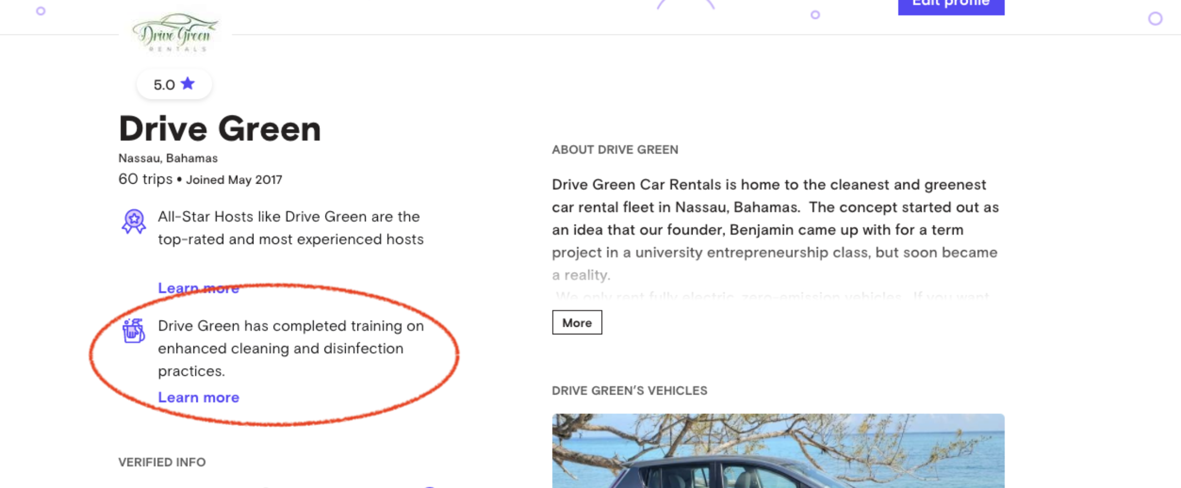Click the All-Star Host badge icon
This screenshot has height=488, width=1181.
134,222
